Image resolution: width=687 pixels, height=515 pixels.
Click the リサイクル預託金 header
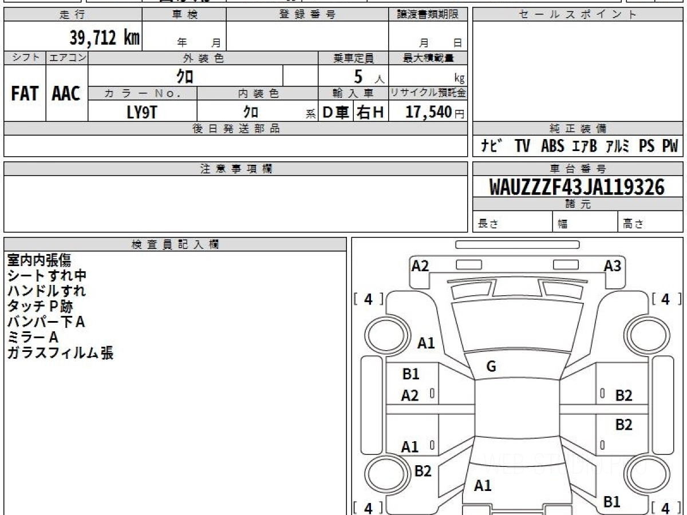428,93
